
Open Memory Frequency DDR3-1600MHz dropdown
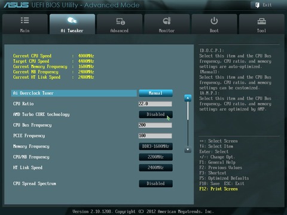click(155, 146)
